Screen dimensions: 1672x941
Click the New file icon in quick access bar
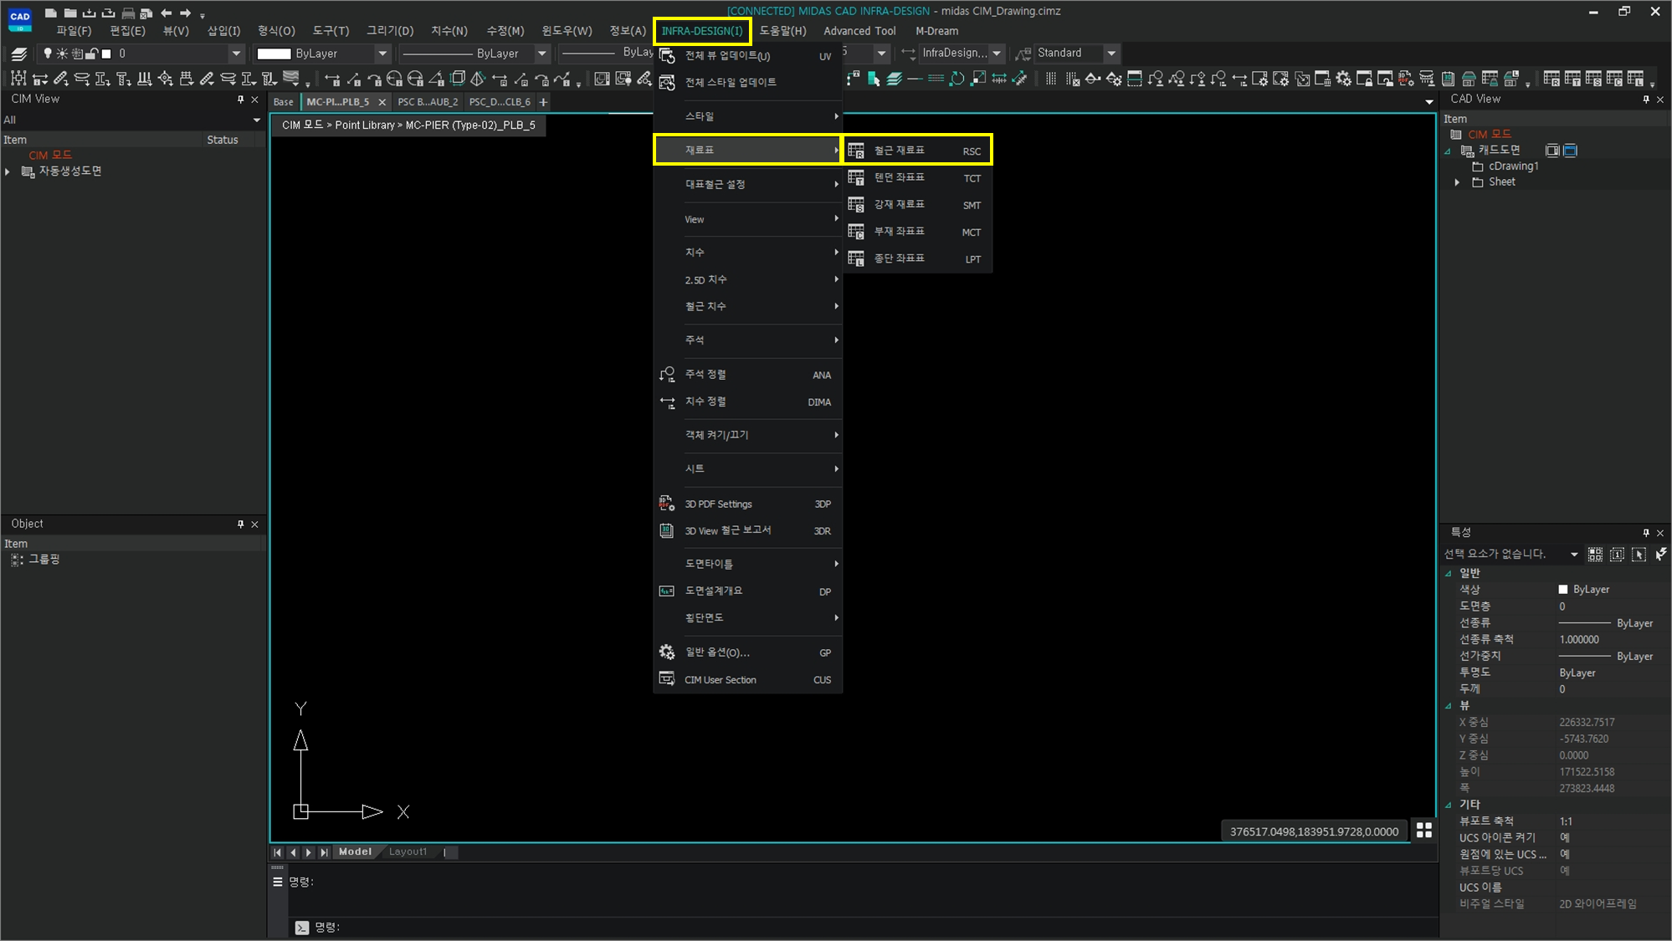click(51, 13)
